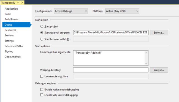Go to Reference Paths page
Viewport: 179px width, 102px height.
(14, 46)
